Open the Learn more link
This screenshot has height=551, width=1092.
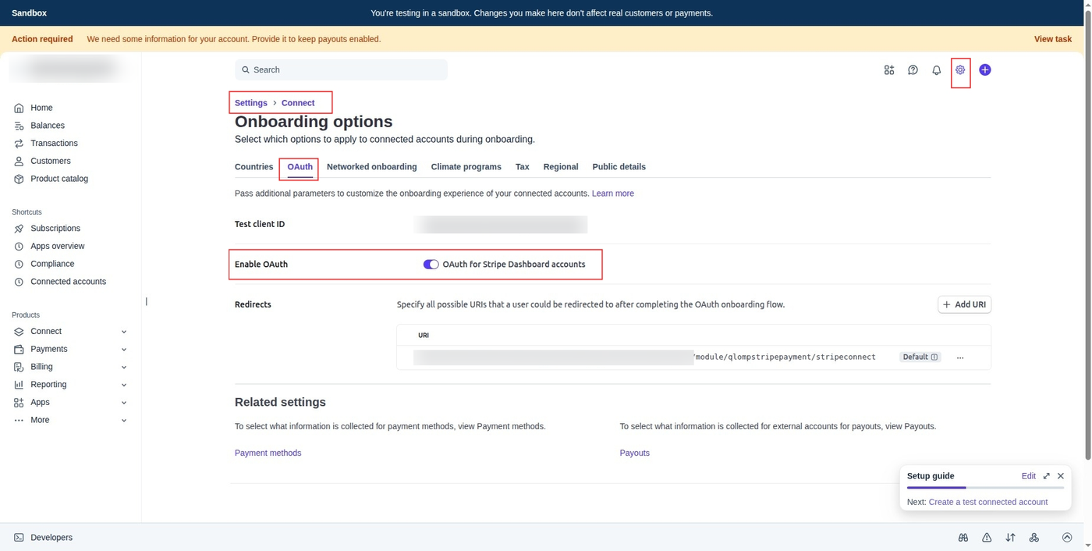612,194
